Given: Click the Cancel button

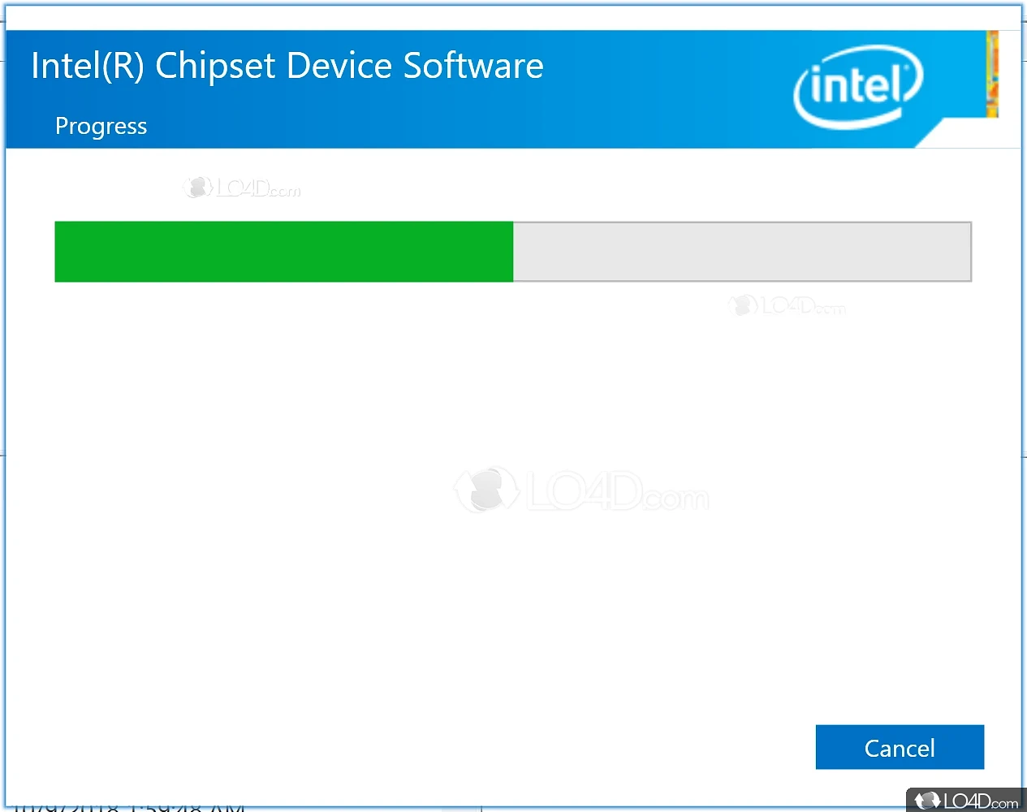Looking at the screenshot, I should pyautogui.click(x=900, y=747).
